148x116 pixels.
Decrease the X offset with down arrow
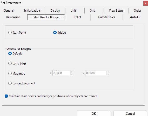coord(72,74)
